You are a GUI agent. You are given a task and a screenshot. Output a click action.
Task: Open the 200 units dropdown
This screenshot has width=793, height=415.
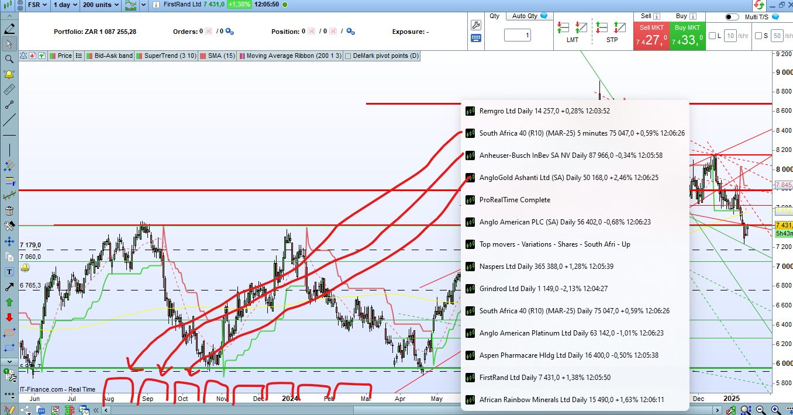click(x=101, y=5)
